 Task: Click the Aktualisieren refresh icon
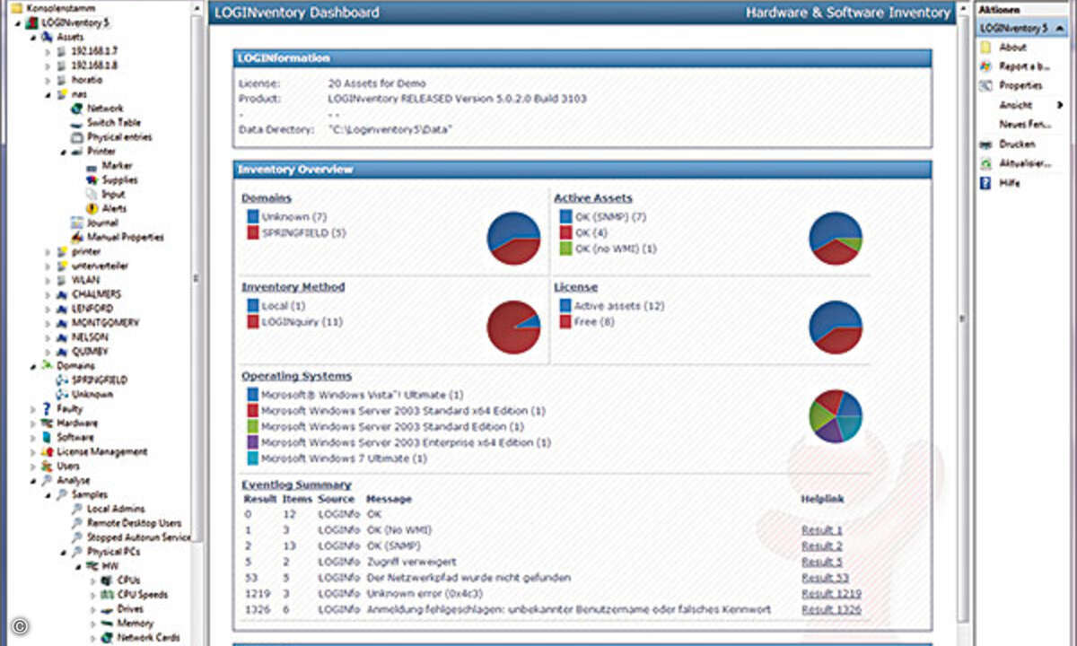[x=985, y=164]
